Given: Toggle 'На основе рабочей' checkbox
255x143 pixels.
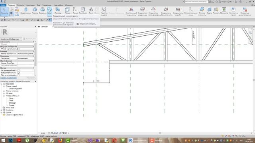Looking at the screenshot, I should 18,70.
